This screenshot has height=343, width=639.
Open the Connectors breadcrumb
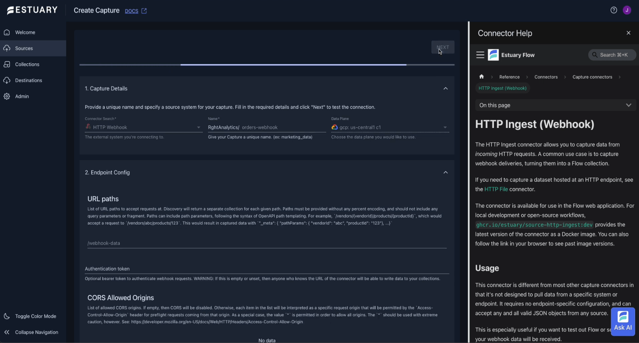click(x=546, y=77)
